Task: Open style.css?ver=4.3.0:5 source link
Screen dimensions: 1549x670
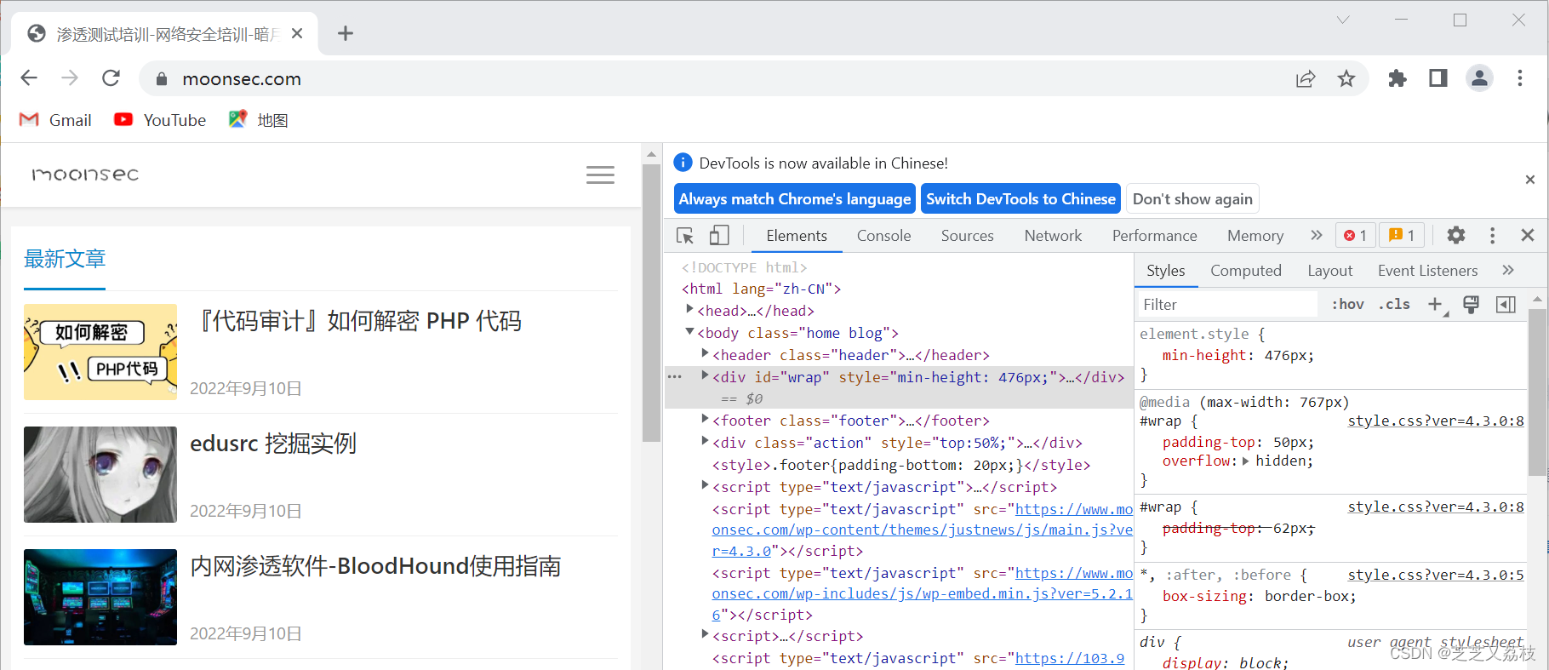Action: pos(1436,575)
